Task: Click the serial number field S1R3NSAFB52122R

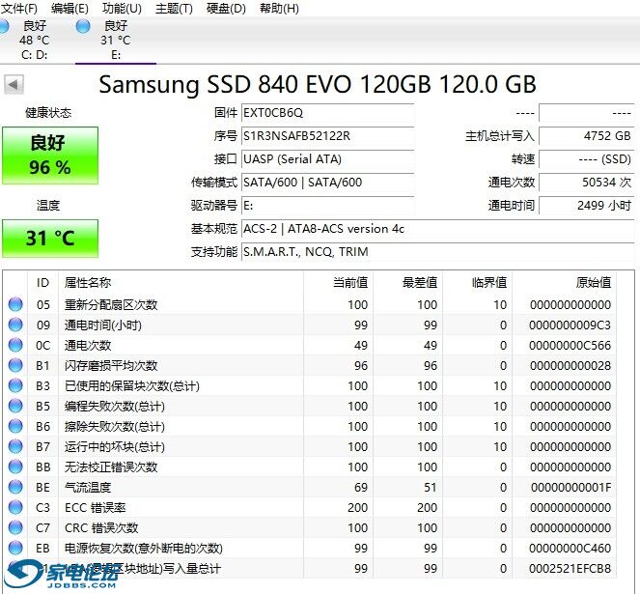Action: pyautogui.click(x=328, y=136)
